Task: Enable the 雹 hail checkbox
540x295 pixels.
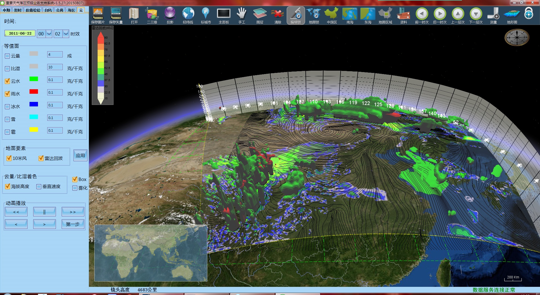Action: (x=8, y=132)
